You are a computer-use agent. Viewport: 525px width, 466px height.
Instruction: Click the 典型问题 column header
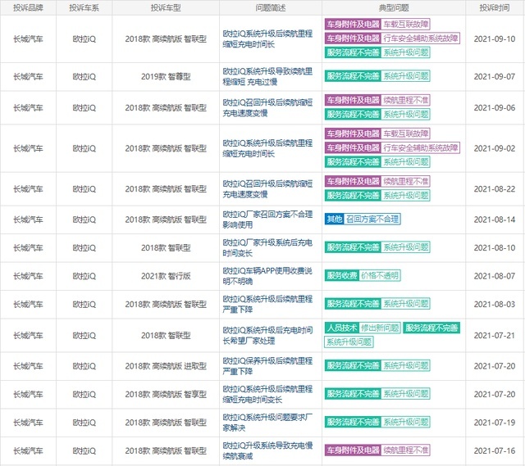[394, 7]
